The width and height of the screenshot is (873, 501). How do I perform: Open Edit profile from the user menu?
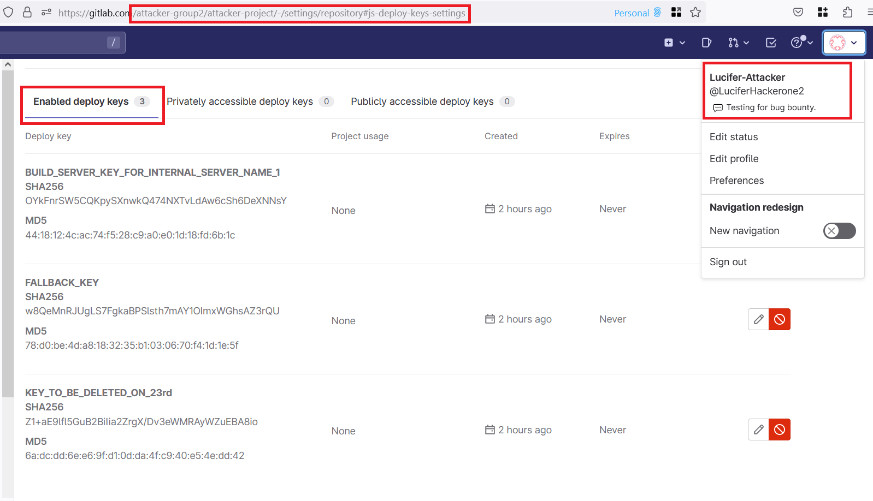[x=734, y=159]
